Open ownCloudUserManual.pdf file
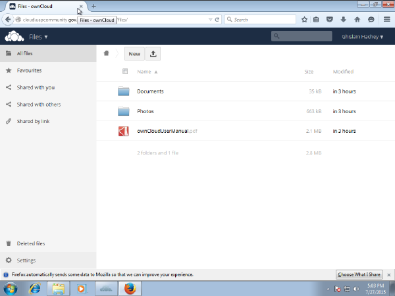The height and width of the screenshot is (296, 395). point(167,131)
